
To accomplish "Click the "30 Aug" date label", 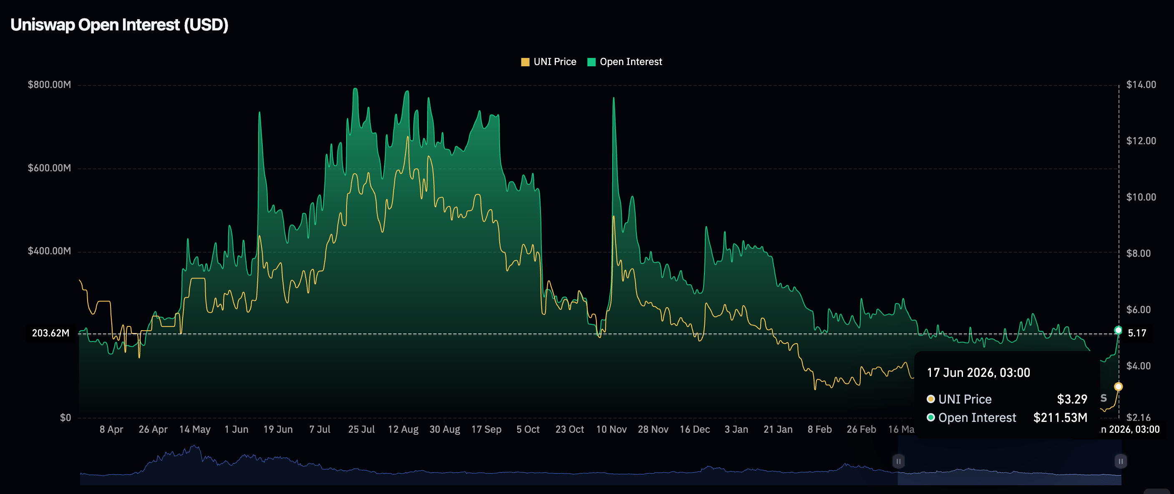I will pos(445,430).
